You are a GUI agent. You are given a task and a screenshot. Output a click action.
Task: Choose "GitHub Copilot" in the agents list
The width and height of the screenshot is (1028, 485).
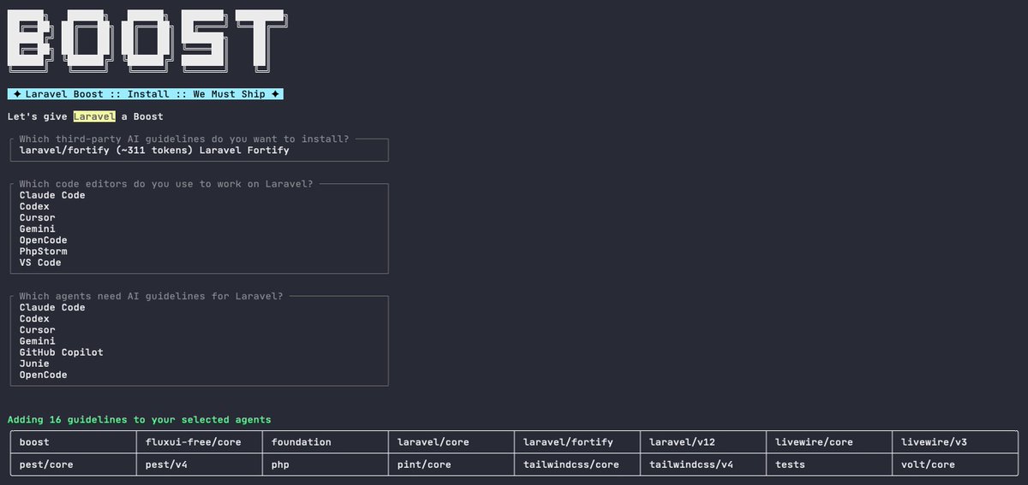[62, 352]
